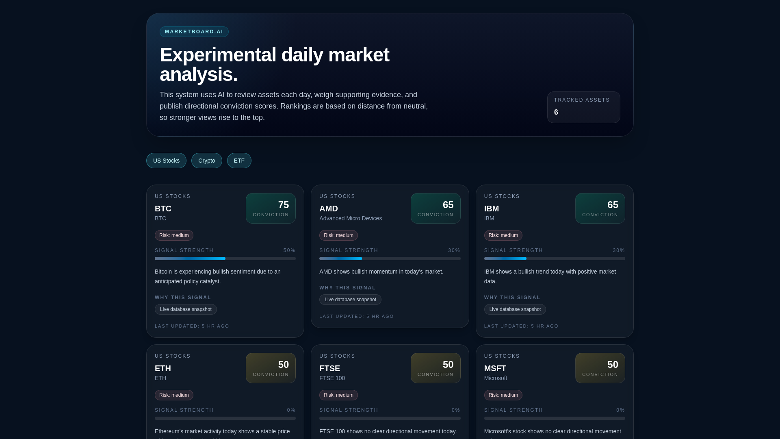780x439 pixels.
Task: Click the Advanced Micro Devices company name
Action: point(351,218)
